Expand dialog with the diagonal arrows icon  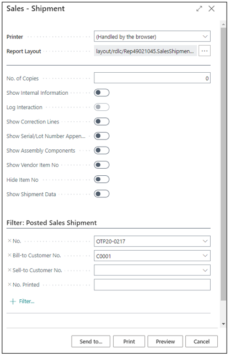(x=199, y=9)
